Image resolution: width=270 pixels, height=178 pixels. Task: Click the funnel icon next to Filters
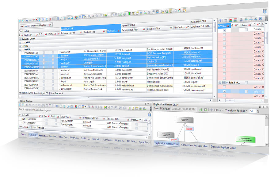(211, 110)
